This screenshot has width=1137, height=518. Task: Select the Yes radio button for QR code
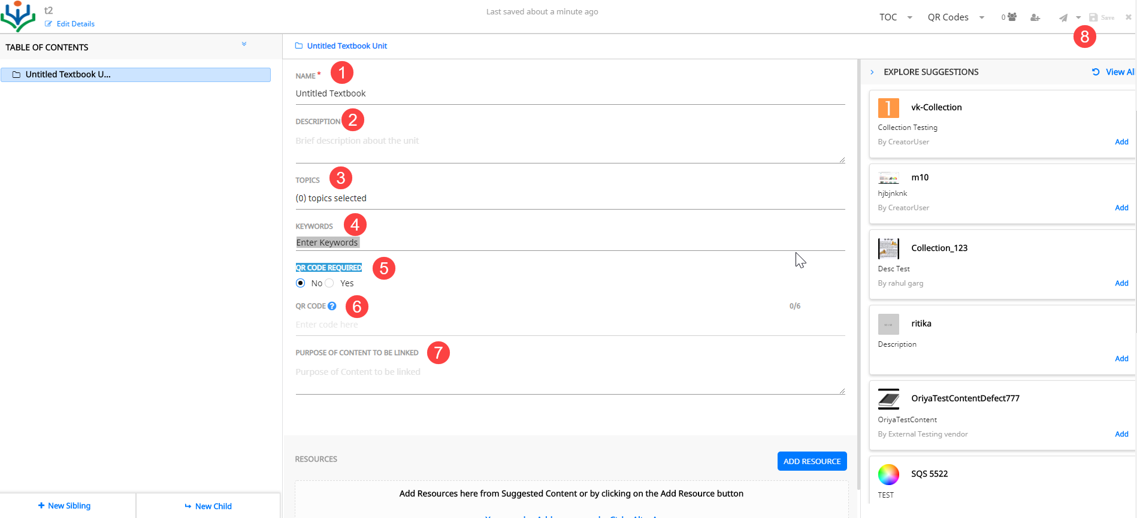click(329, 283)
